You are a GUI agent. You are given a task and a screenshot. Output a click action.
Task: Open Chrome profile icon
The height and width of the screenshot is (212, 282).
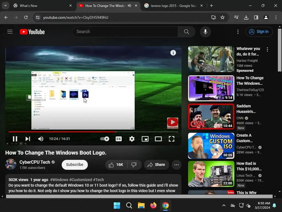266,17
